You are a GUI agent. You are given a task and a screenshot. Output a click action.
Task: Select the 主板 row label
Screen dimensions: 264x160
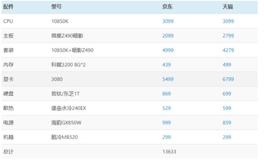coord(8,36)
